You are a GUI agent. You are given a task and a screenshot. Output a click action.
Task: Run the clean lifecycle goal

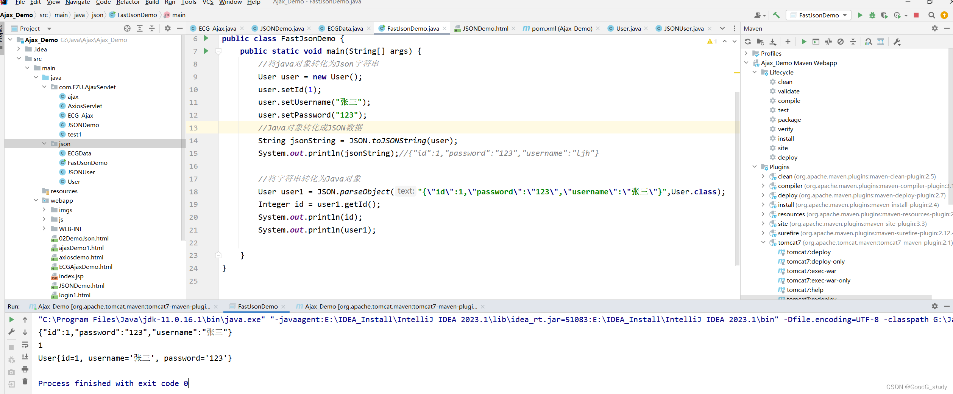click(785, 82)
